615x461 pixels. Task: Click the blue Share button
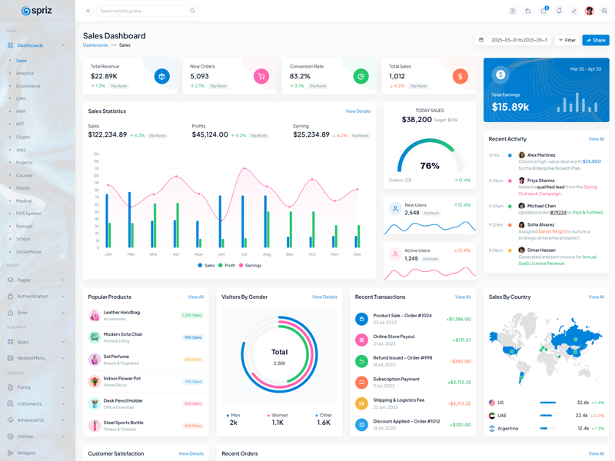[596, 40]
